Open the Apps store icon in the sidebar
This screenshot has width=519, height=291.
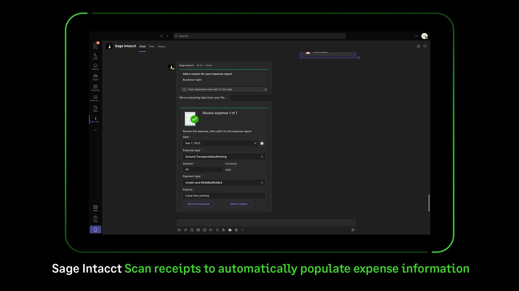pos(95,208)
